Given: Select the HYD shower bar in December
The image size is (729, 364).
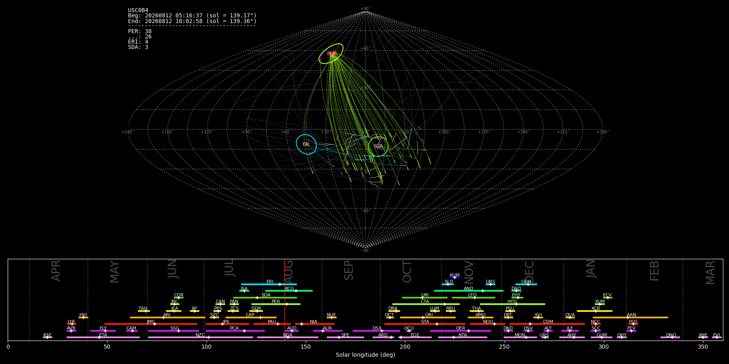Looking at the screenshot, I should (x=512, y=304).
